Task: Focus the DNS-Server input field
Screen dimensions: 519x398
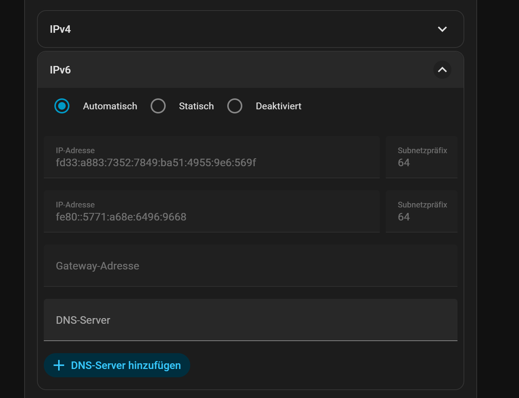Action: [250, 320]
